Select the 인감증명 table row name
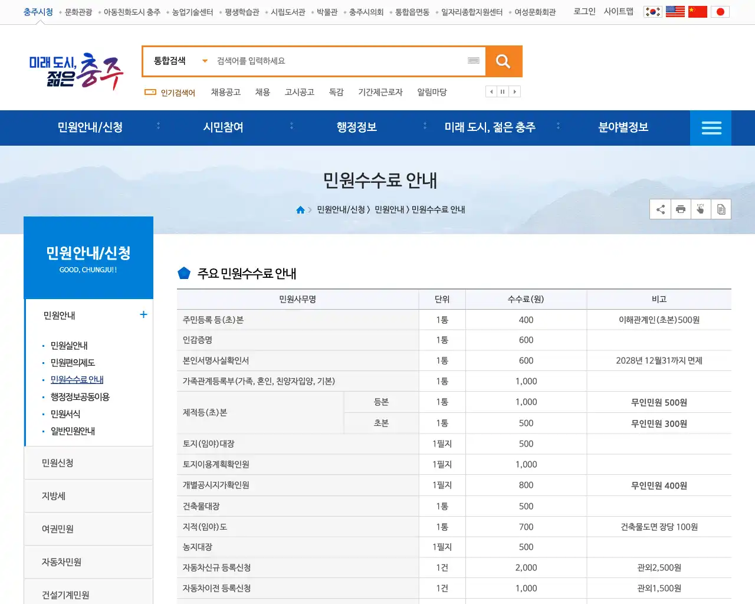The height and width of the screenshot is (604, 755). (198, 340)
